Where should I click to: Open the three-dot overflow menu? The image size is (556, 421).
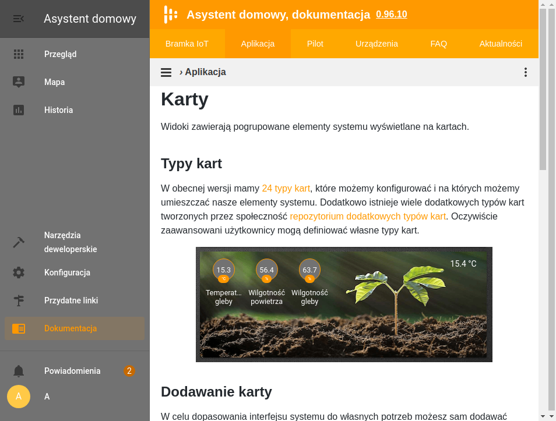pos(525,72)
